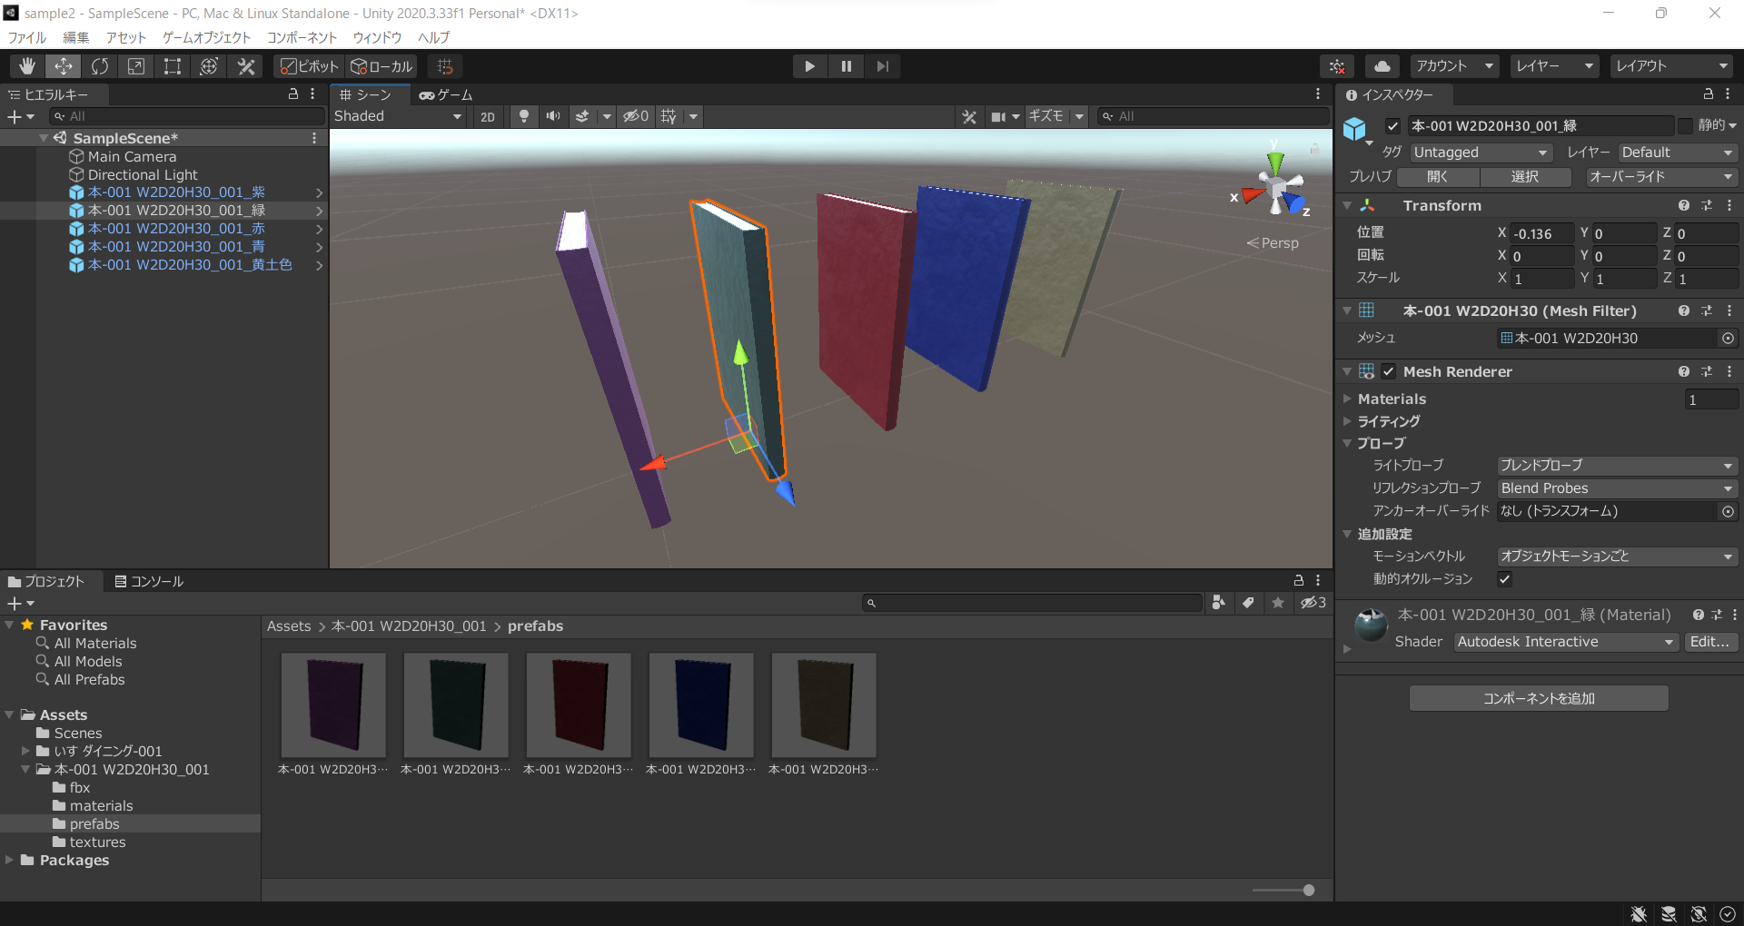
Task: Switch scene view to 2D mode
Action: coord(487,116)
